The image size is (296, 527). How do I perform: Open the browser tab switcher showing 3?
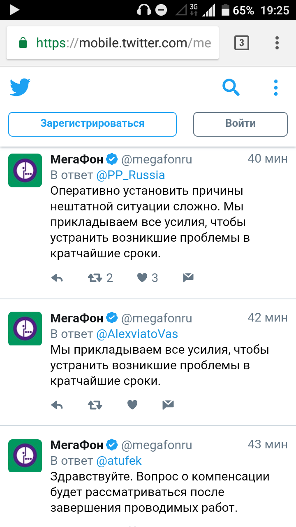coord(241,43)
